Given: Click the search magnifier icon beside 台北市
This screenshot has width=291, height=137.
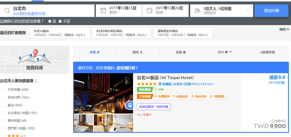Looking at the screenshot, I should tap(7, 11).
